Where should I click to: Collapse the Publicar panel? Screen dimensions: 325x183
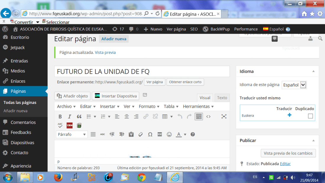313,141
